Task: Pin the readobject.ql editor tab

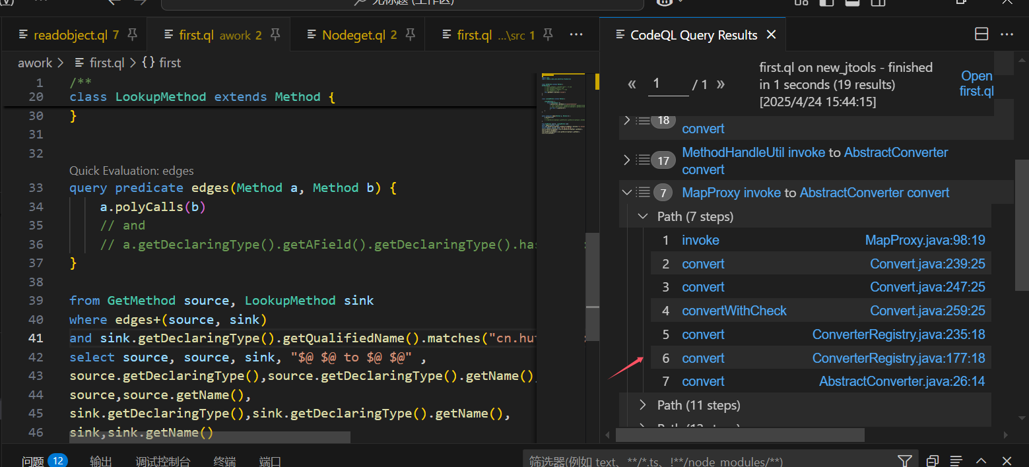Action: 133,34
